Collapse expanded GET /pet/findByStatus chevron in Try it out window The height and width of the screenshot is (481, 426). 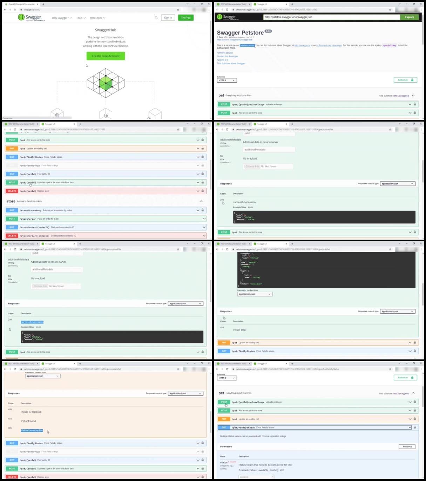(410, 427)
